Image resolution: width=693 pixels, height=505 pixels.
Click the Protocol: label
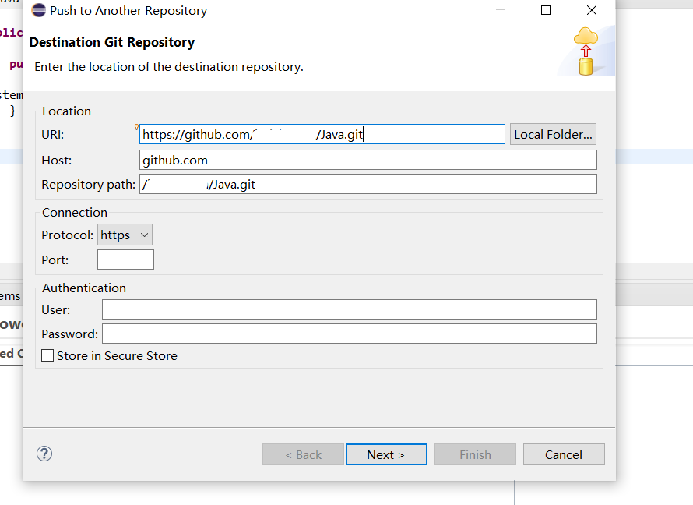(67, 235)
